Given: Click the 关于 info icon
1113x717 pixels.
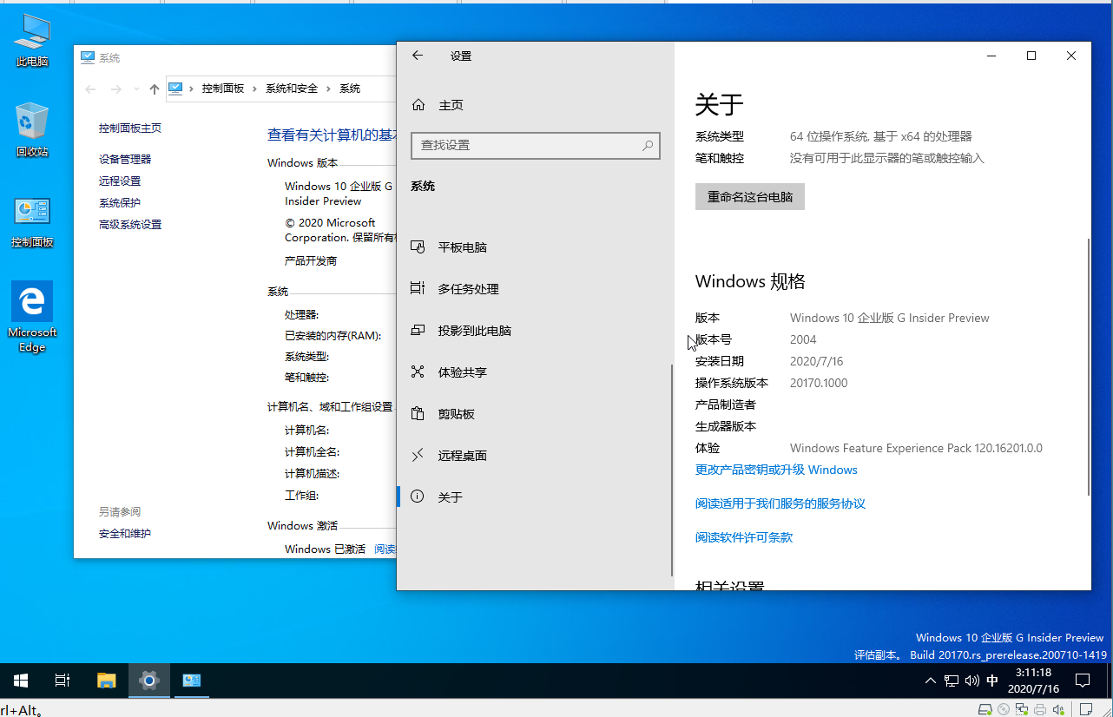Looking at the screenshot, I should coord(418,497).
